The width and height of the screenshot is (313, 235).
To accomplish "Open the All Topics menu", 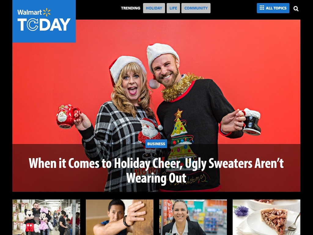I will pyautogui.click(x=273, y=8).
